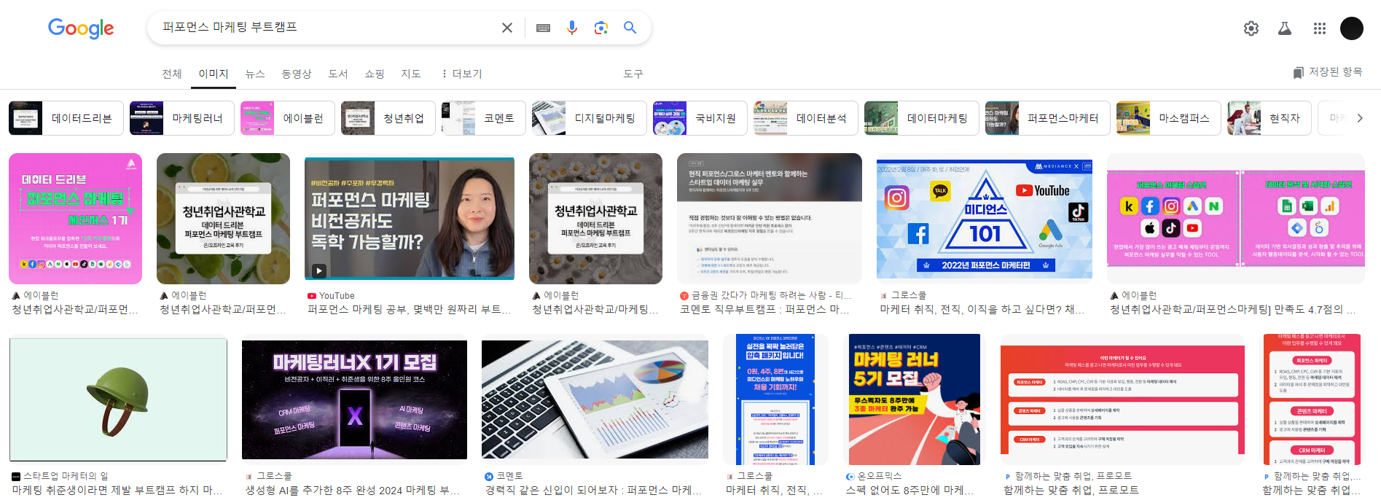Screen dimensions: 1381x503
Task: Open Search Labs flask icon
Action: coord(1285,28)
